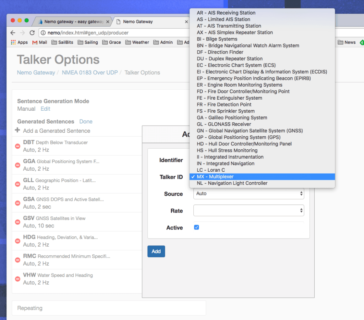Click Done beside Generated Sentences
The image size is (364, 320).
[86, 121]
